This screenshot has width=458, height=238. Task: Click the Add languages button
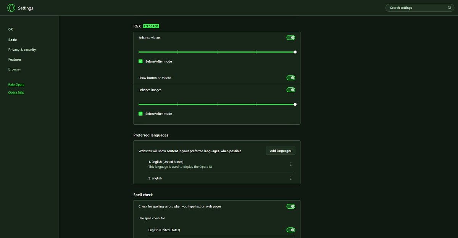click(280, 150)
